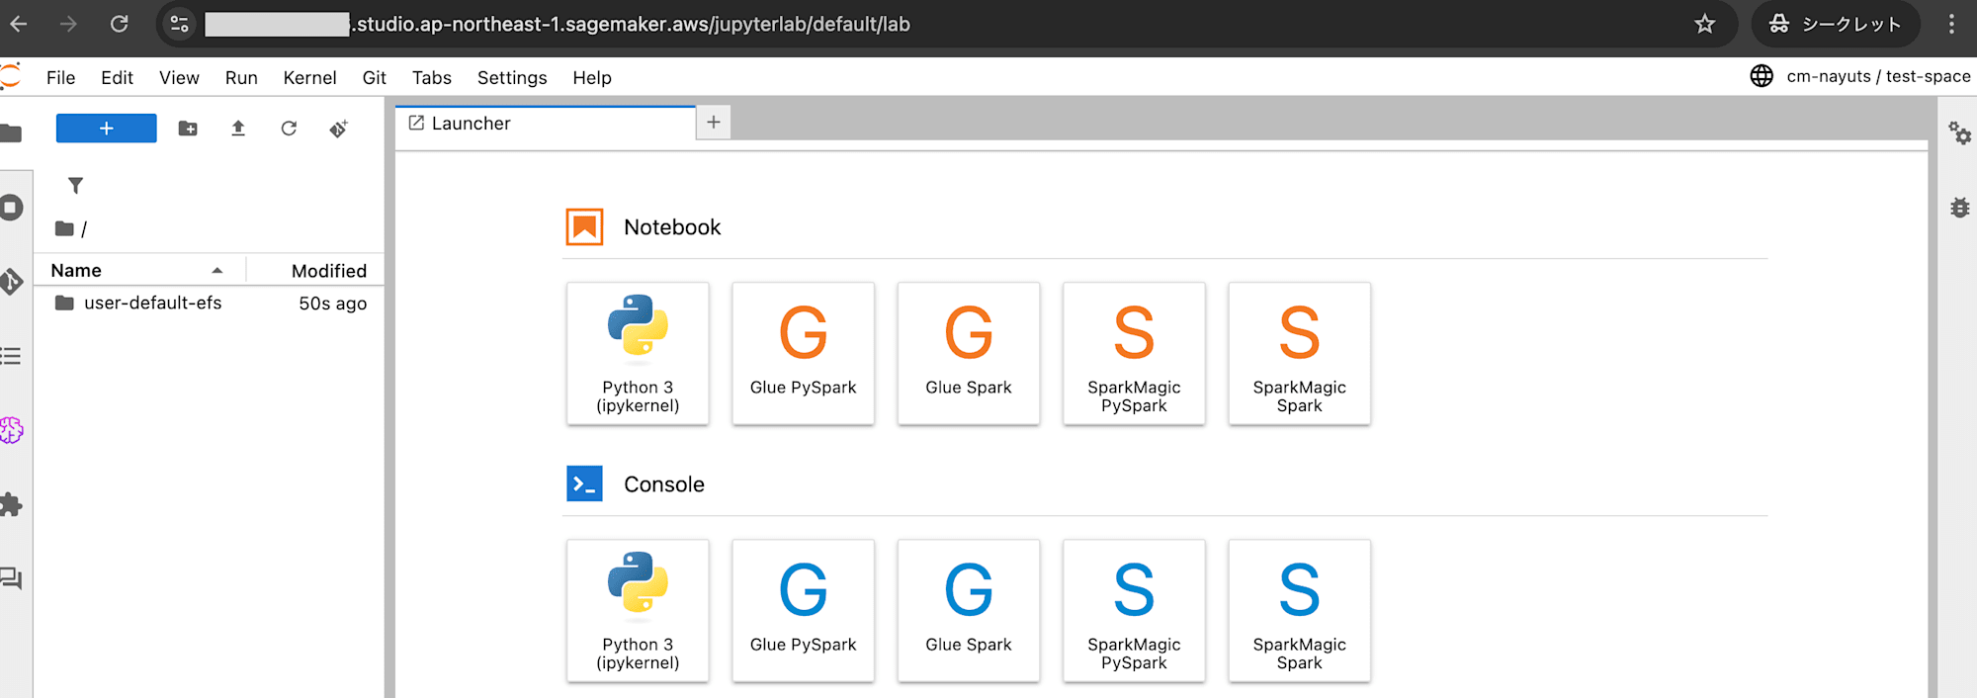Open the property inspector gears icon
The height and width of the screenshot is (698, 1977).
tap(1959, 132)
